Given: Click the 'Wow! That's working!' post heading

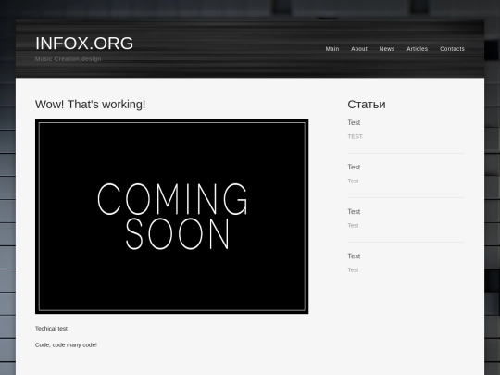Looking at the screenshot, I should pos(90,105).
